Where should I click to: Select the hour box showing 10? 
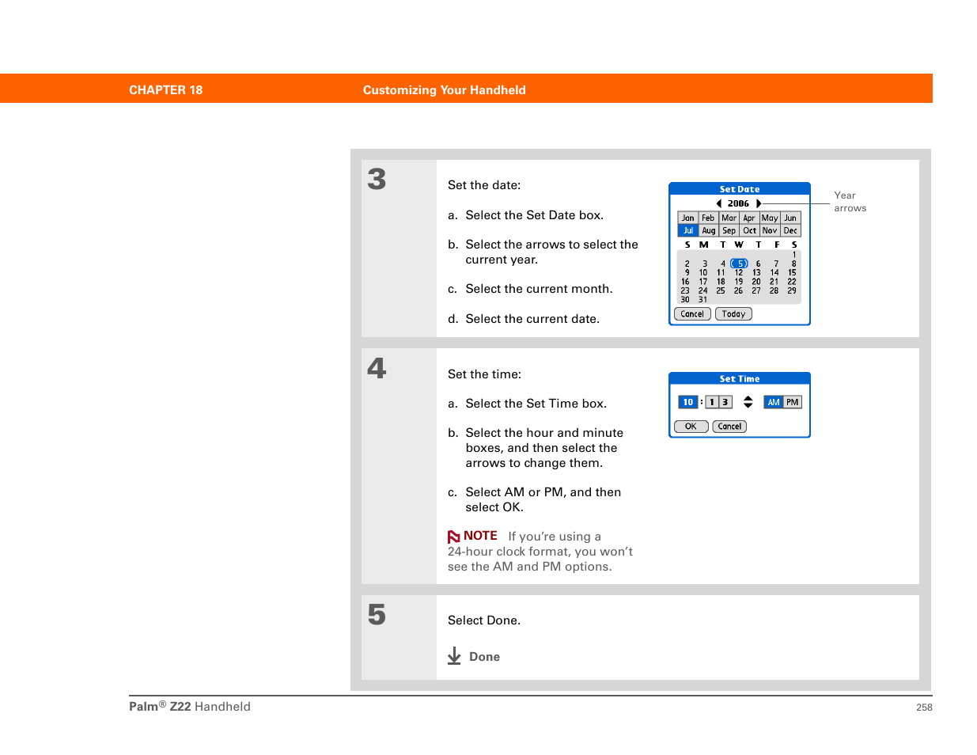[x=688, y=402]
